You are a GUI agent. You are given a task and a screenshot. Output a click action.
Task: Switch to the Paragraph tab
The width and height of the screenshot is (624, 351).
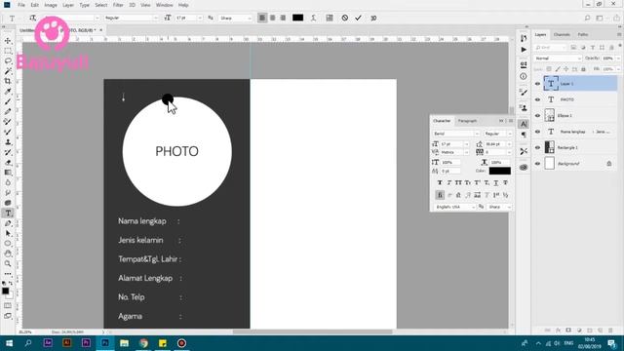(467, 121)
